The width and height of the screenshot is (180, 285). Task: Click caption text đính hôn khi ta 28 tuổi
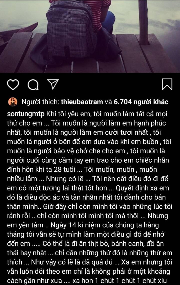click(x=41, y=169)
